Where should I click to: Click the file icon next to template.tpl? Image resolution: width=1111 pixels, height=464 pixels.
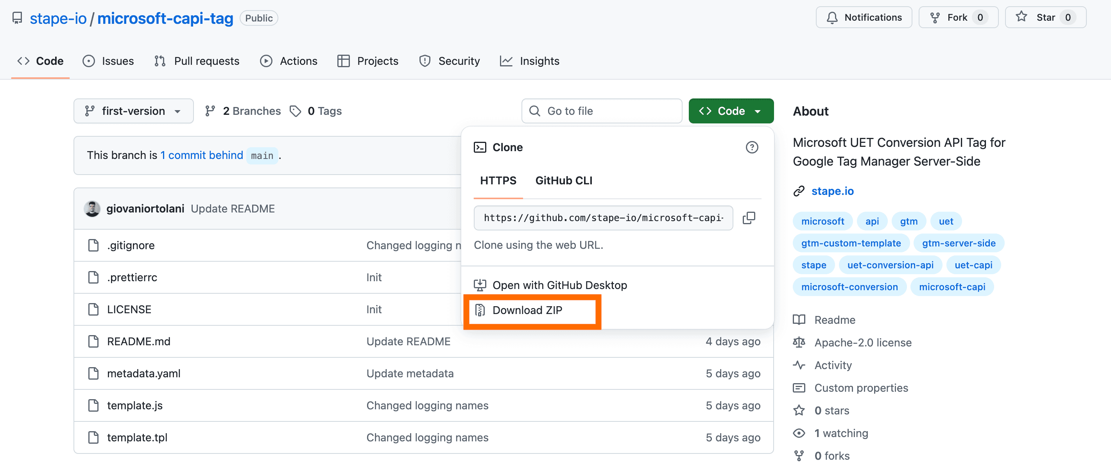(93, 437)
